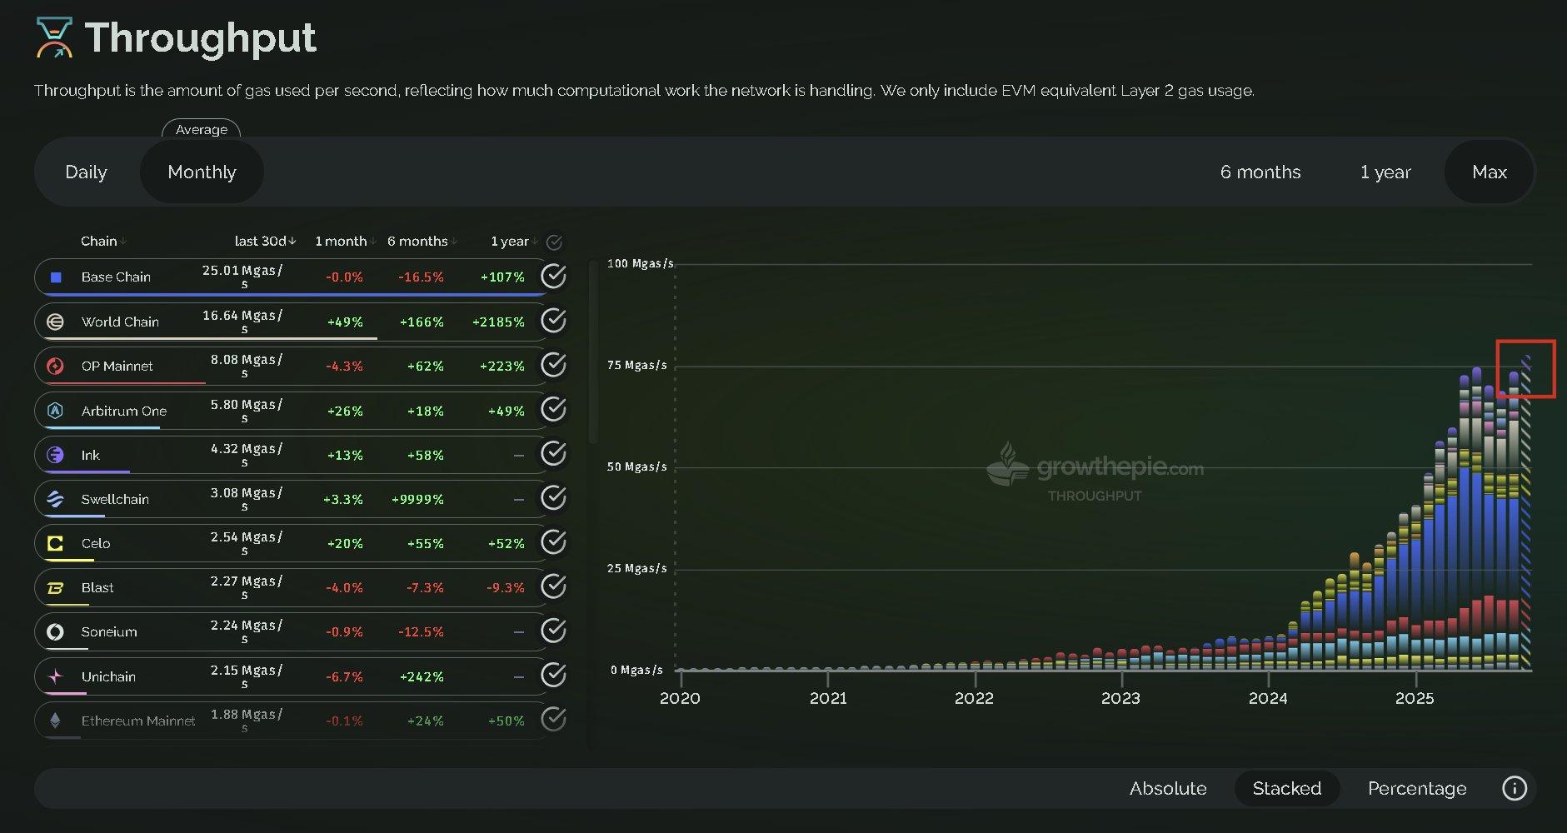Click Ethereum Mainnet checkmark toggle
The image size is (1567, 833).
[553, 719]
